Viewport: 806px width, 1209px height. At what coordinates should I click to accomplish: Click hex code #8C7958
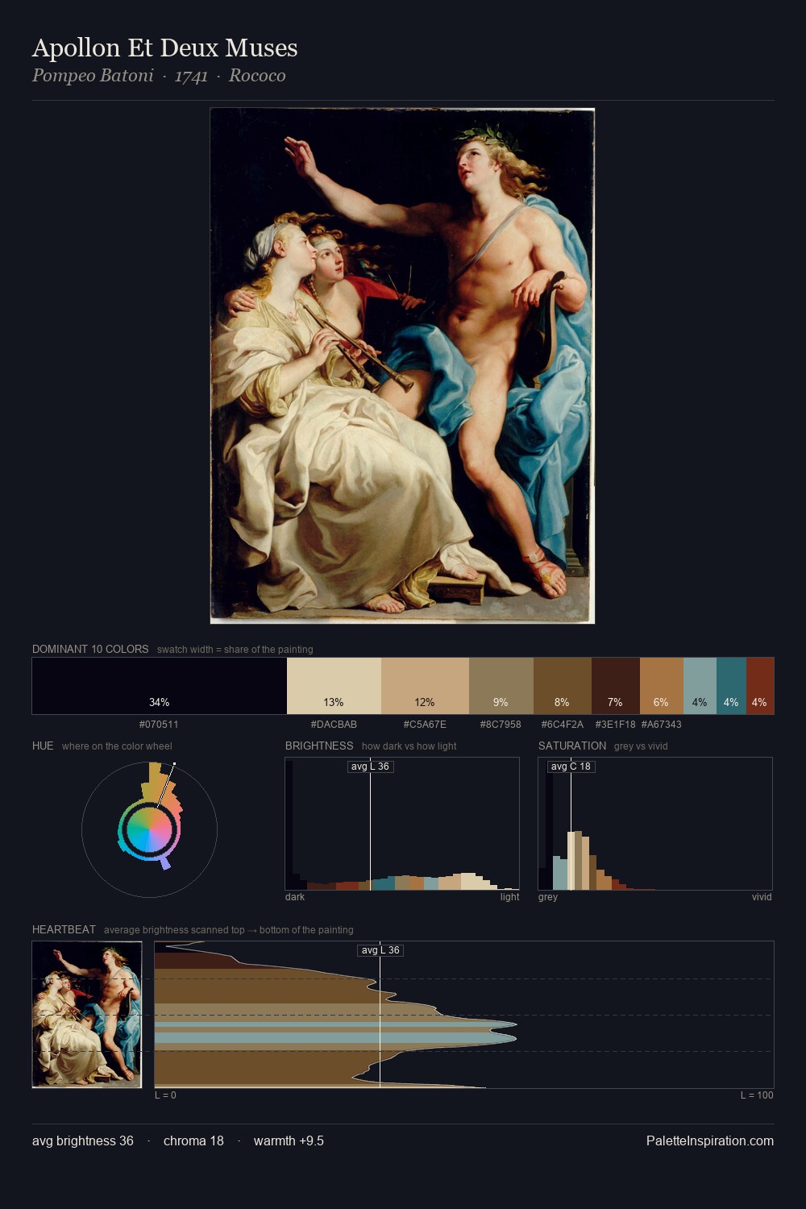pos(501,725)
